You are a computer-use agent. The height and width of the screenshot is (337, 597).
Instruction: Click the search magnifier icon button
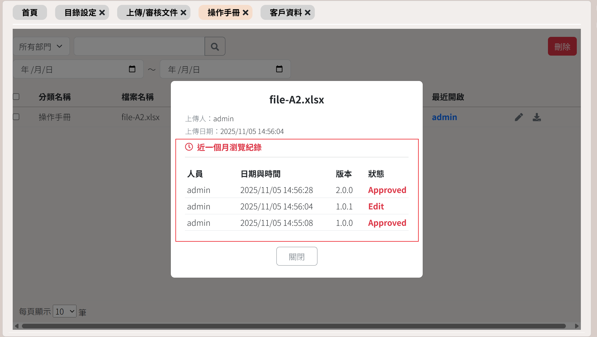pos(215,46)
